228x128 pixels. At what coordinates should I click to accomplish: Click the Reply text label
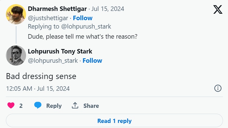click(54, 106)
